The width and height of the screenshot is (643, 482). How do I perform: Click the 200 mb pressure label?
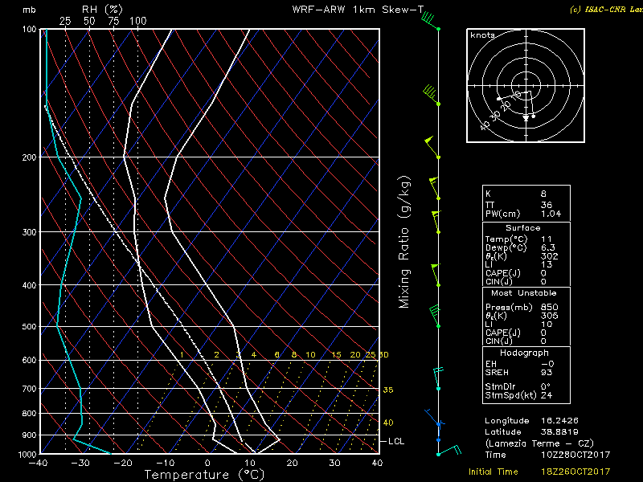(x=29, y=157)
